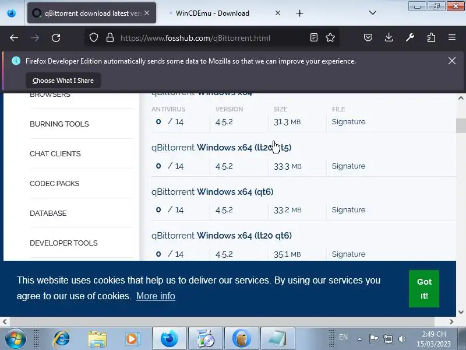Open Signature for 35.1 MB file
The height and width of the screenshot is (350, 466).
pos(348,254)
